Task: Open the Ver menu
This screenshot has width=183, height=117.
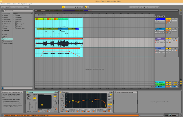Action: pyautogui.click(x=19, y=4)
